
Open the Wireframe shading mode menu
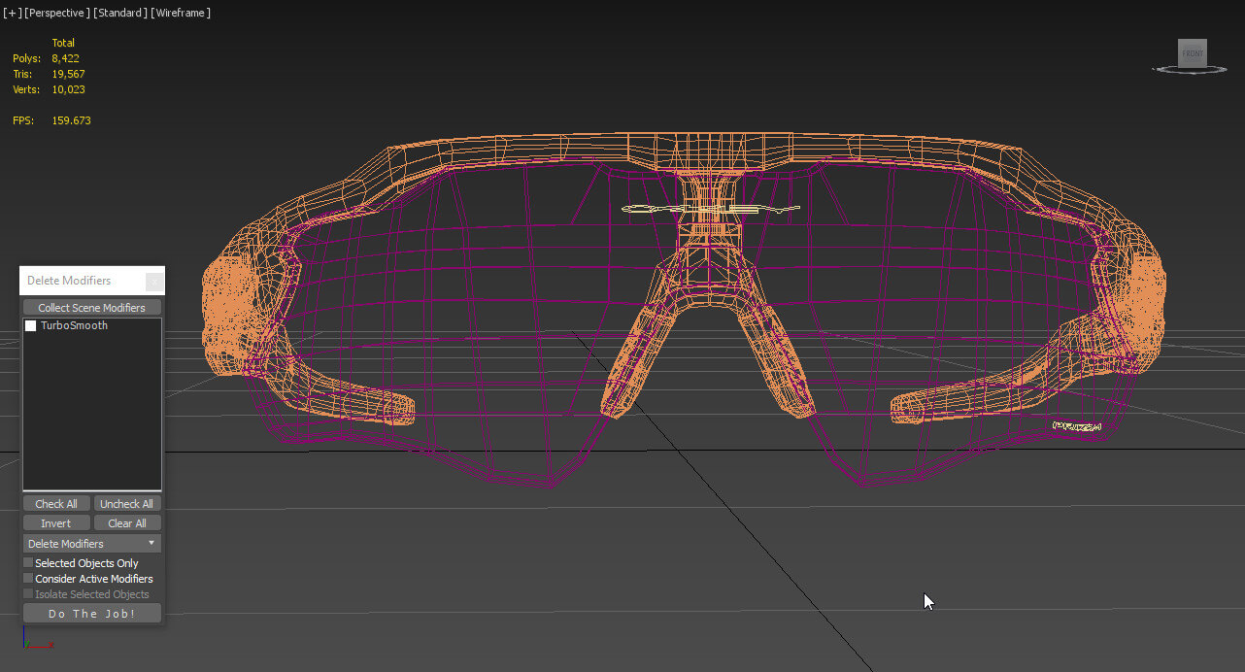click(x=182, y=13)
